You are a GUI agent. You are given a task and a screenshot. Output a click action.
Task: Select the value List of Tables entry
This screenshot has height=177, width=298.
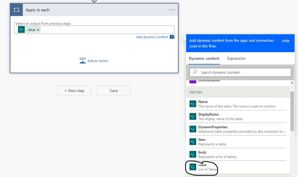[238, 167]
